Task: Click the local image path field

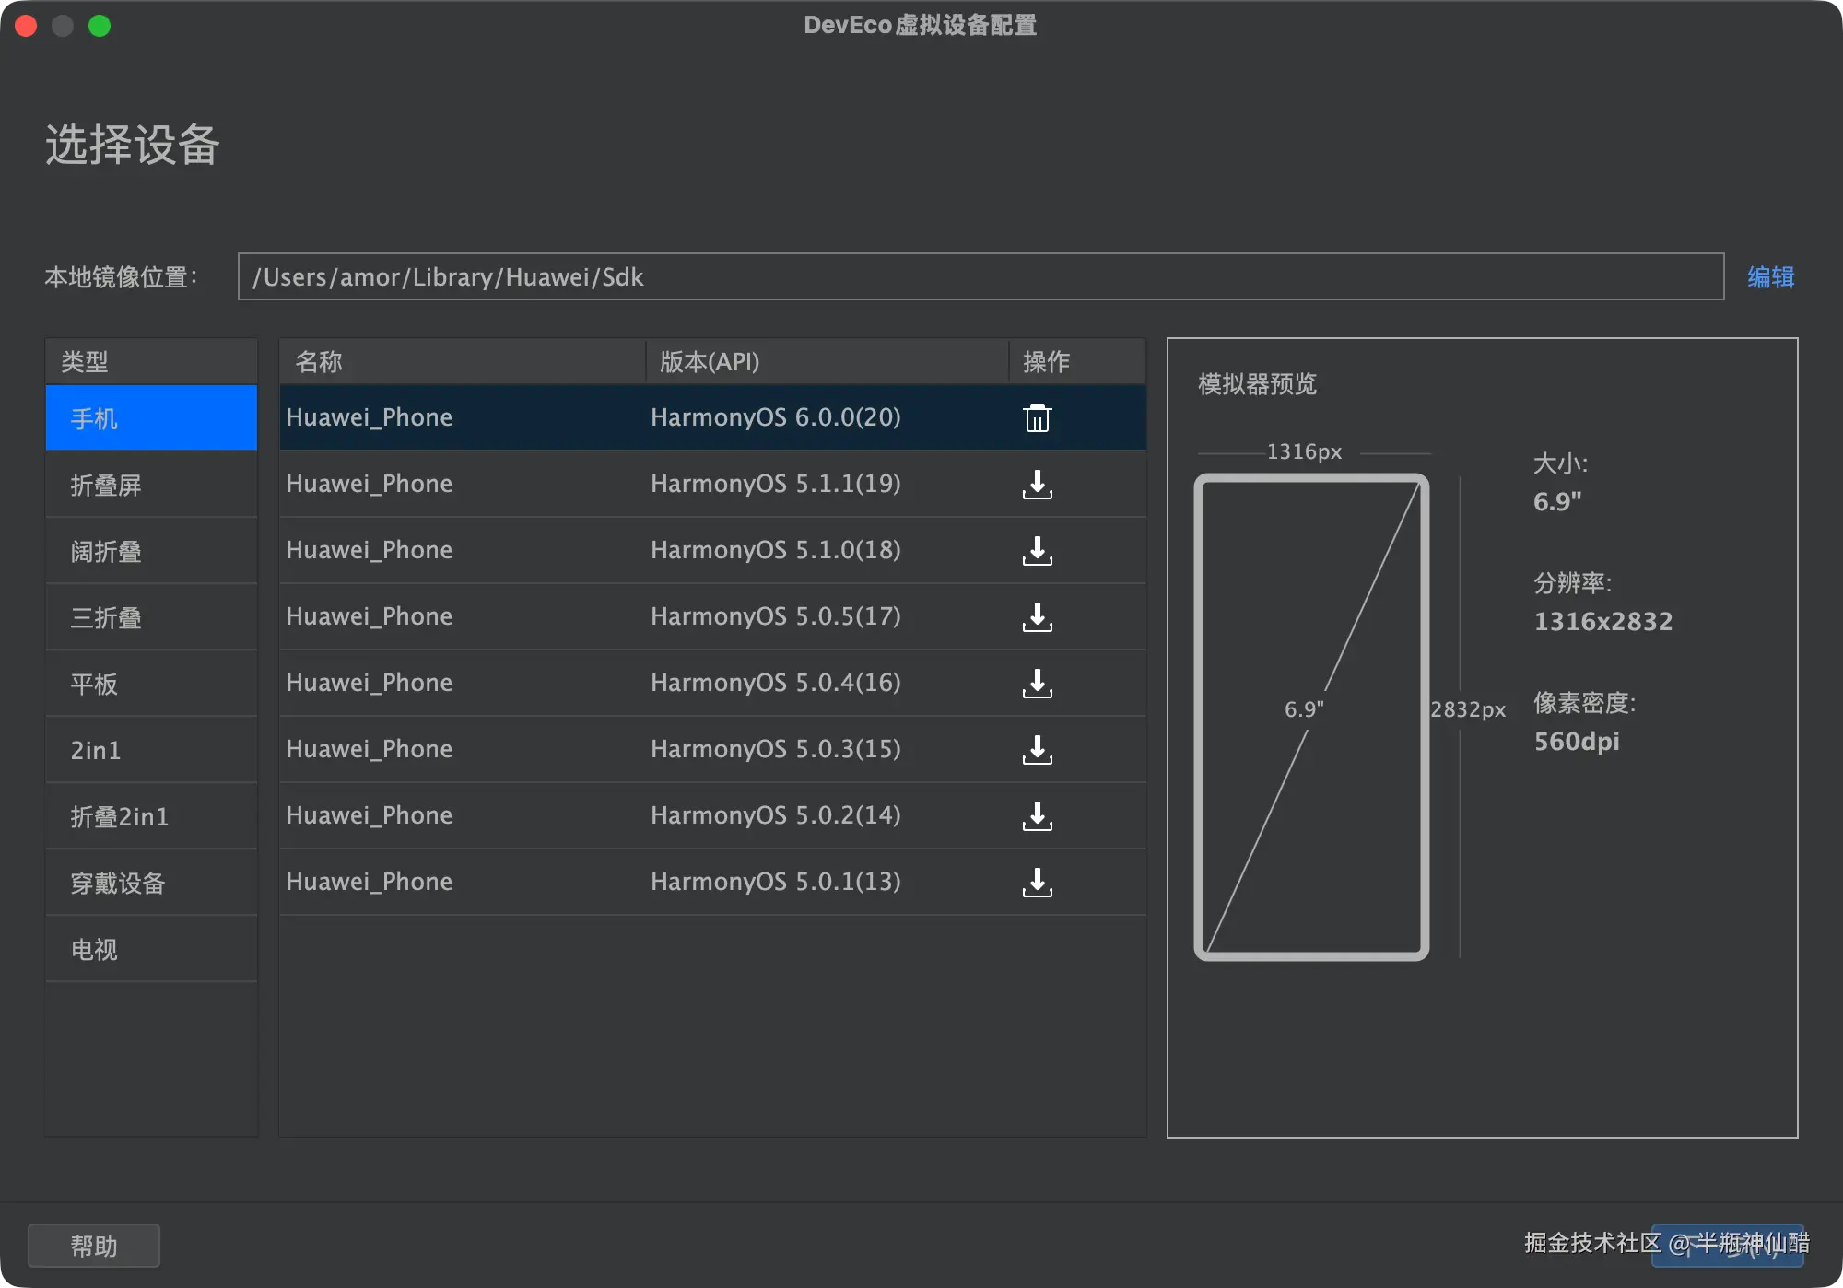Action: pyautogui.click(x=980, y=277)
